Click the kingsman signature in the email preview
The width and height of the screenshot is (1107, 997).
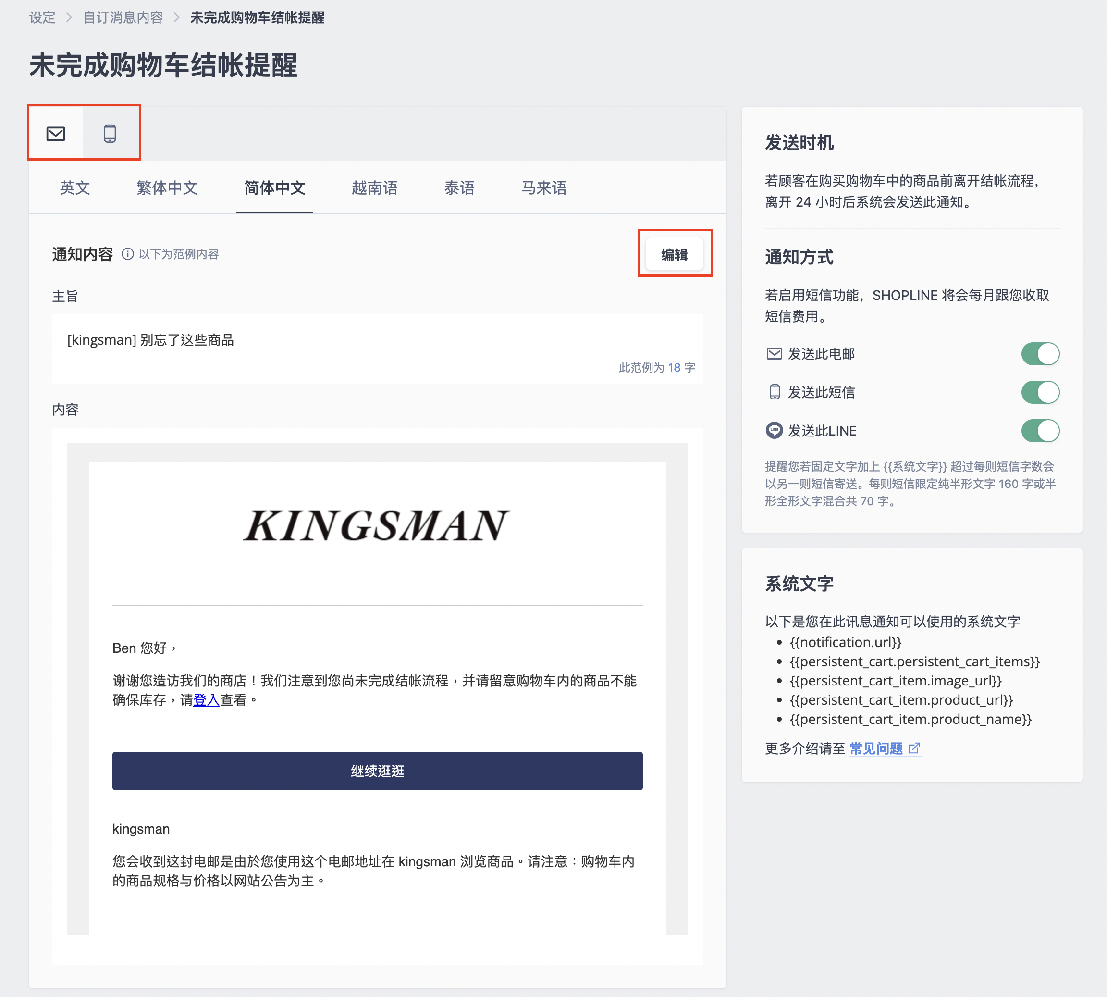[x=141, y=829]
